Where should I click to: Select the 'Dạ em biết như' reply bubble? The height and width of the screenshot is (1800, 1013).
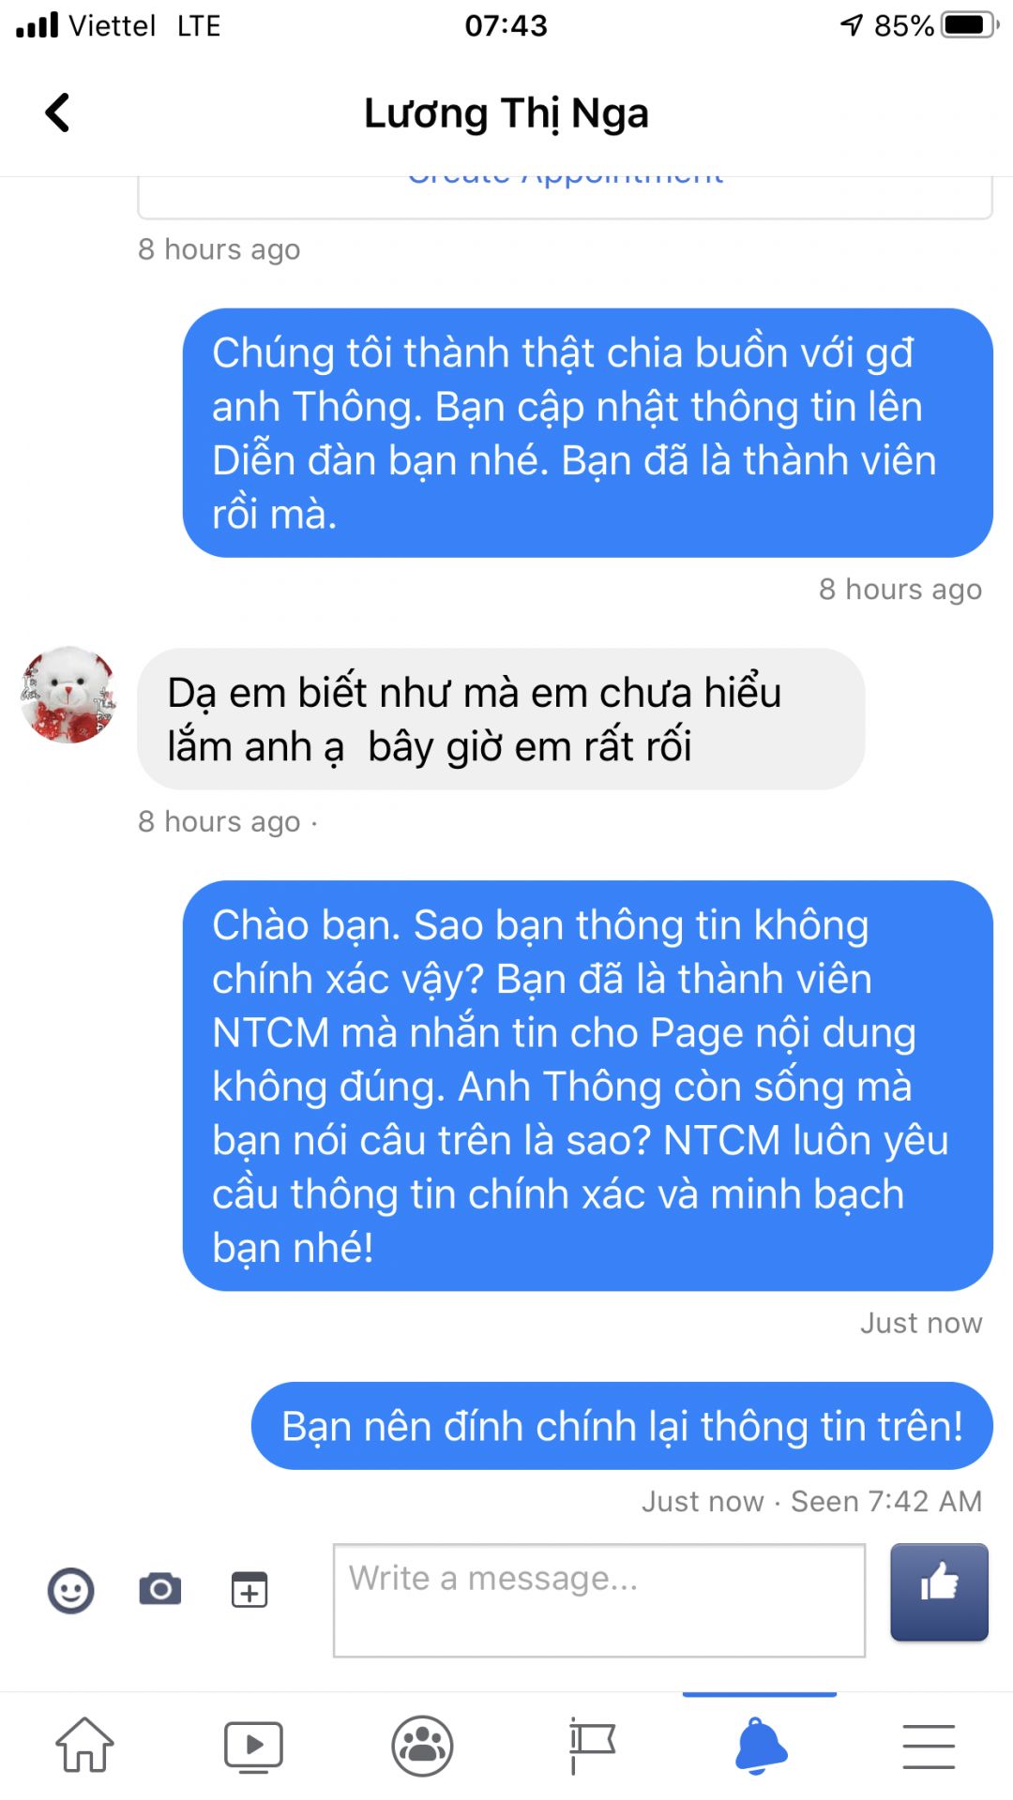(x=501, y=719)
